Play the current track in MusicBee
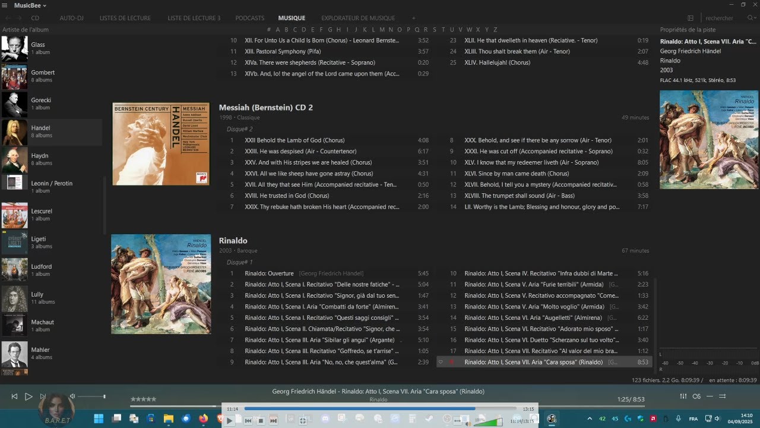The image size is (760, 428). click(28, 396)
